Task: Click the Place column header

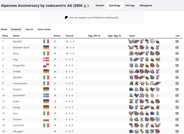Action: (5, 36)
